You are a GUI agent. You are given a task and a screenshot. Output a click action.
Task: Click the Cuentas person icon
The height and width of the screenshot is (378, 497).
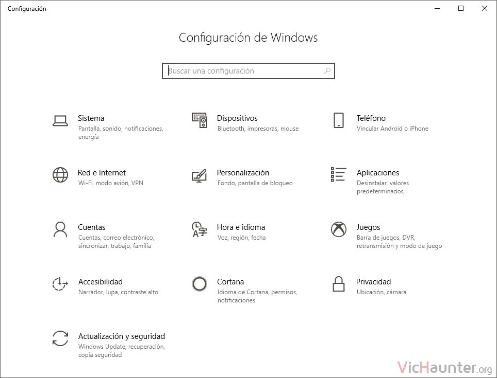point(60,229)
